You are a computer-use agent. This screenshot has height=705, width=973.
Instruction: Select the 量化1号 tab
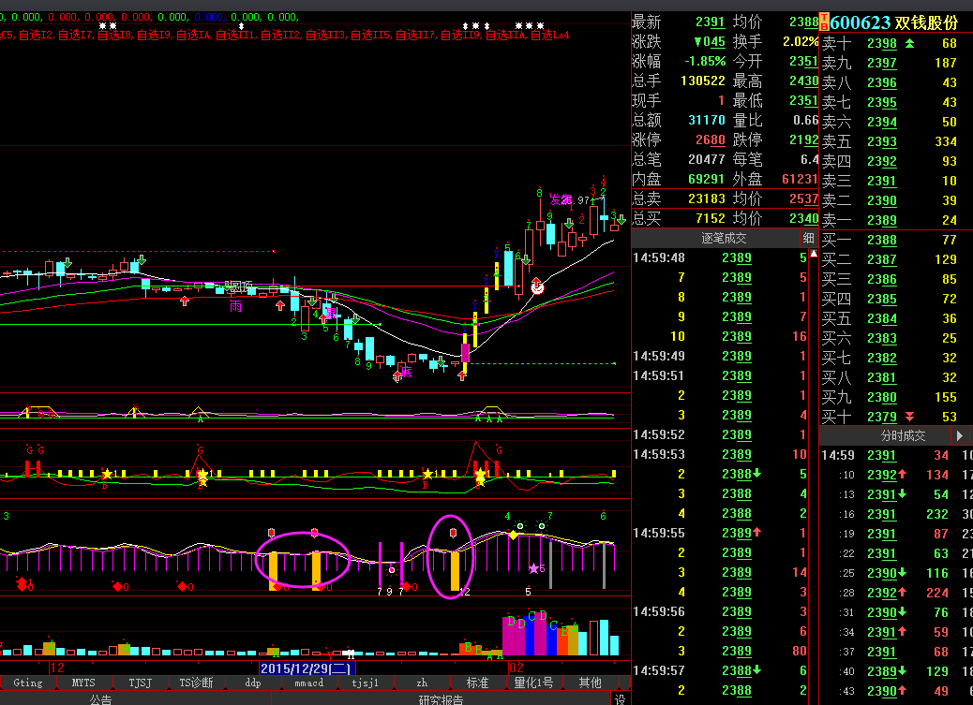pyautogui.click(x=533, y=683)
